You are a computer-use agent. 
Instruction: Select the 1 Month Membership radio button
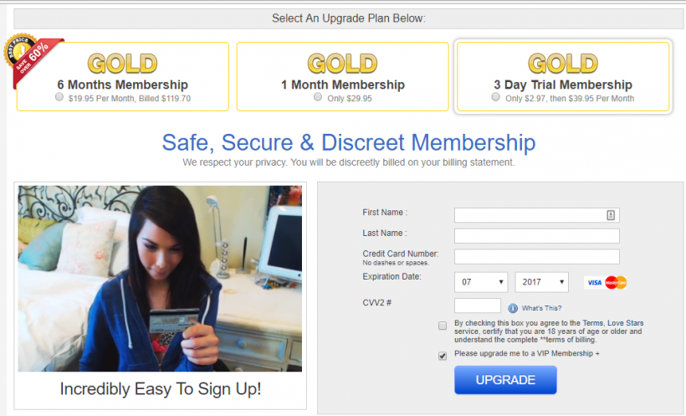(x=318, y=97)
